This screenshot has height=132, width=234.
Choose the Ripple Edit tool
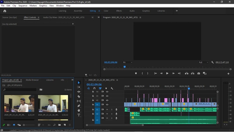[79, 92]
